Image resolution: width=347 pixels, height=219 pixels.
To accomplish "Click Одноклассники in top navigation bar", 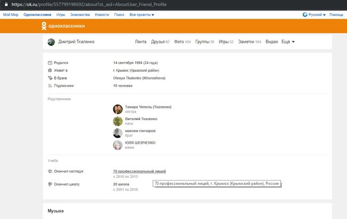I will click(x=37, y=14).
